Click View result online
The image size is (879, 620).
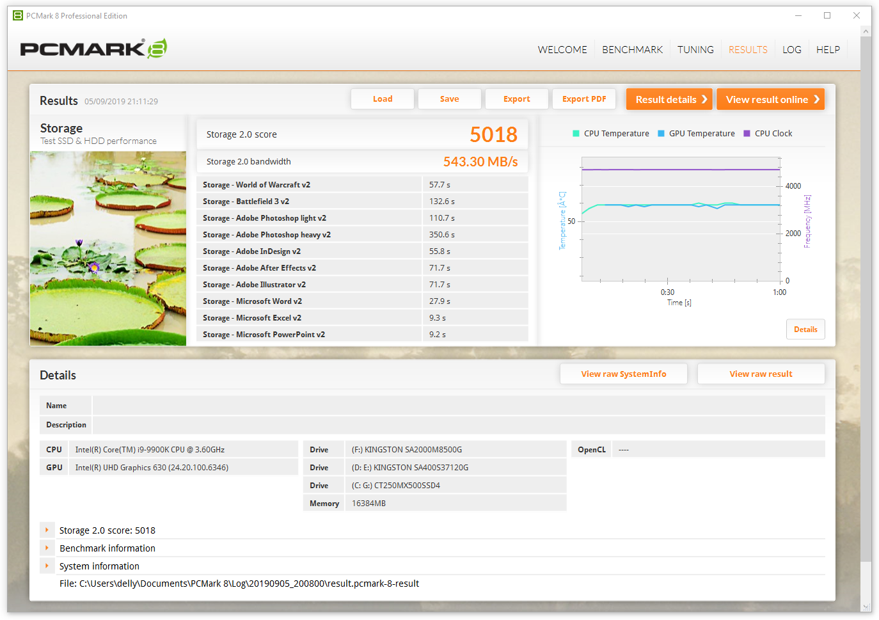pyautogui.click(x=771, y=99)
